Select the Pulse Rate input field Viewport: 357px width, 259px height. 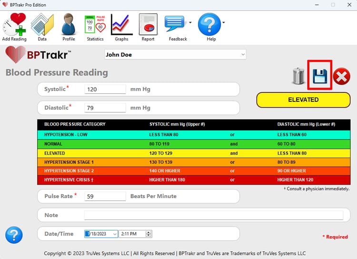(x=105, y=196)
